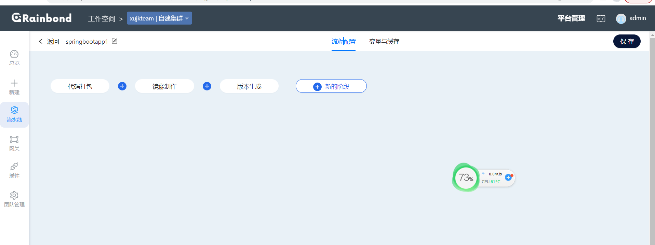The height and width of the screenshot is (245, 655).
Task: Expand the xujkteam 自建集群 dropdown
Action: (x=159, y=18)
